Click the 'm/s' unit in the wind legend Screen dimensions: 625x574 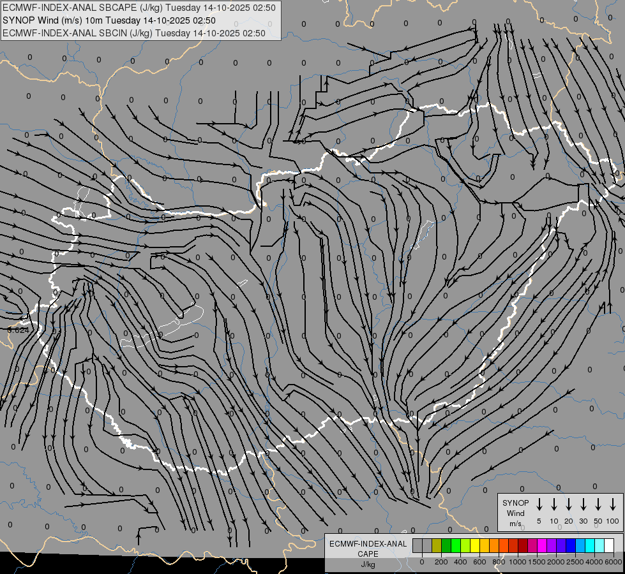click(x=515, y=524)
